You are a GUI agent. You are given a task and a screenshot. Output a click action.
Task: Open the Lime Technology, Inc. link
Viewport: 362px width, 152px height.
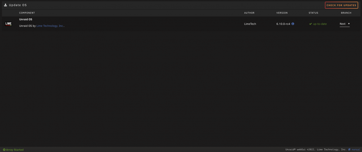50,26
